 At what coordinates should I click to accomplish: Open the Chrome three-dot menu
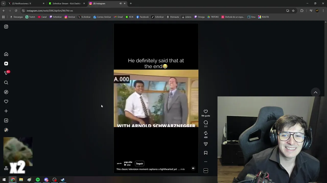[323, 11]
